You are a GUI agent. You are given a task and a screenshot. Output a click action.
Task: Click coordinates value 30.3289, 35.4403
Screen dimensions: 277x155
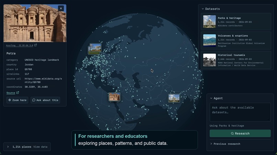[x=36, y=87]
